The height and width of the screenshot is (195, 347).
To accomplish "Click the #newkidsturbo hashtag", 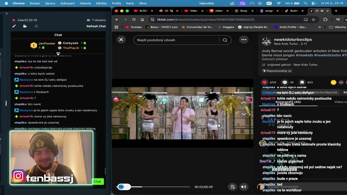I will [327, 55].
